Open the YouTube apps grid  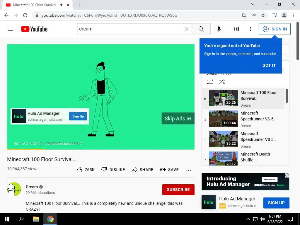coord(236,29)
